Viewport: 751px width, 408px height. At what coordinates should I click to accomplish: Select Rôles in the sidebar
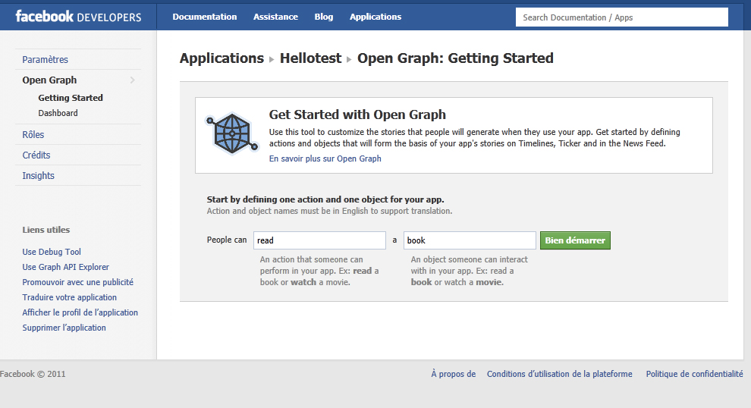pyautogui.click(x=33, y=134)
